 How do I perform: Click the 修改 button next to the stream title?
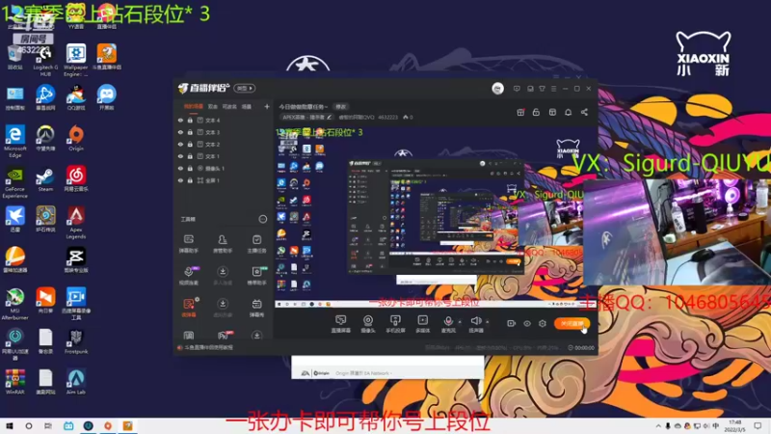tap(340, 106)
